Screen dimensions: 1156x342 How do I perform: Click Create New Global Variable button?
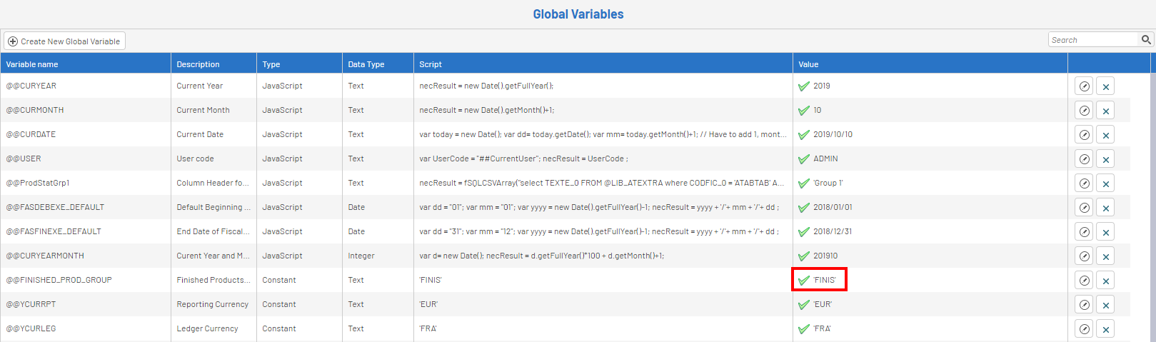(64, 41)
